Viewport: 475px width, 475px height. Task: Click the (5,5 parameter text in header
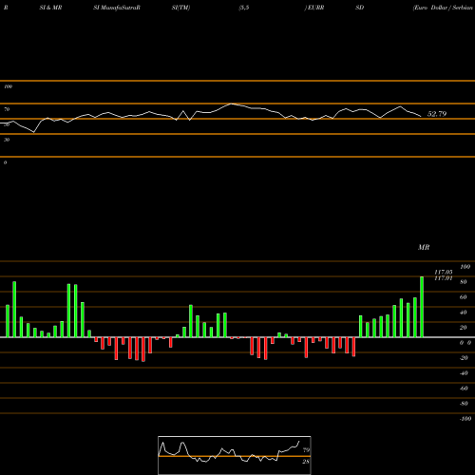pos(244,8)
